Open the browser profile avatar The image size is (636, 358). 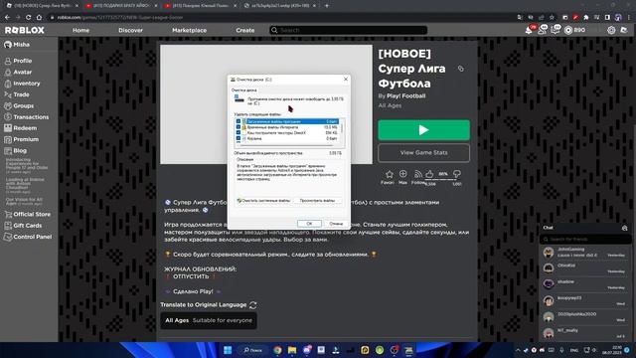[x=618, y=18]
